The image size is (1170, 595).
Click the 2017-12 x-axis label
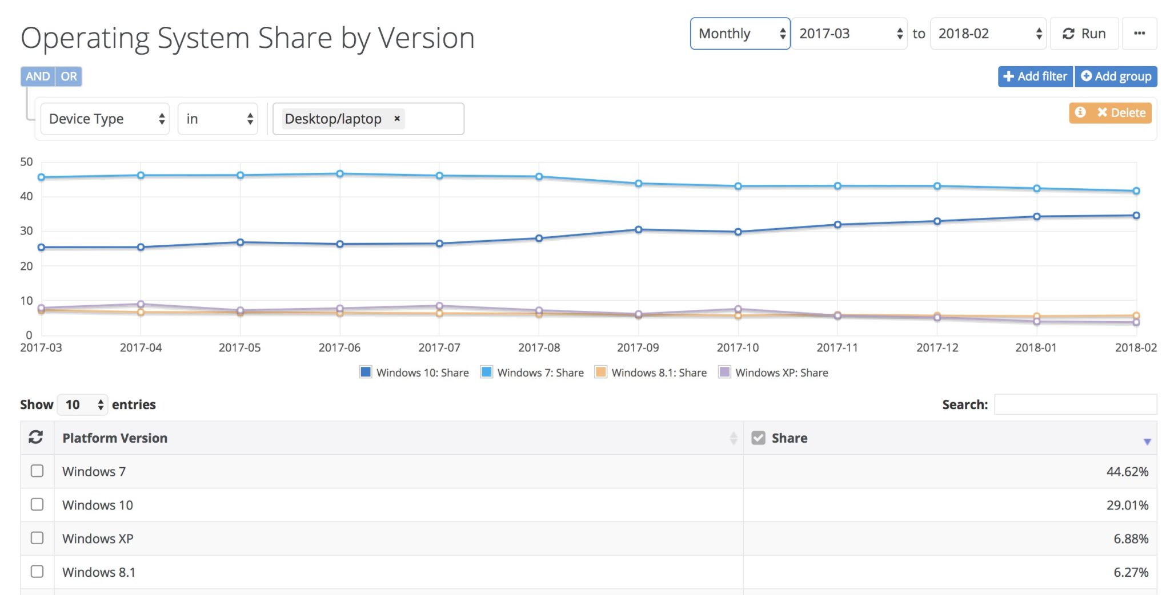pos(937,347)
